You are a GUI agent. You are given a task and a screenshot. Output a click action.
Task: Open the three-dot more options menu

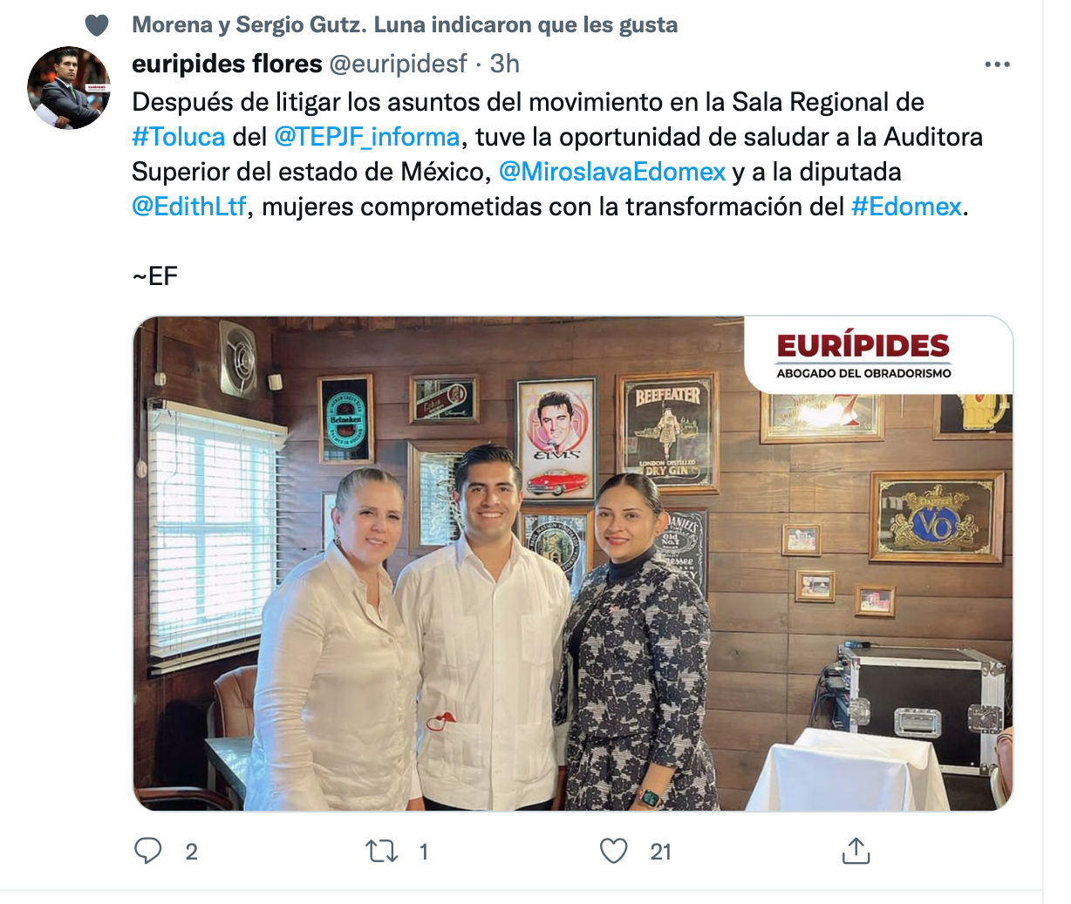997,65
